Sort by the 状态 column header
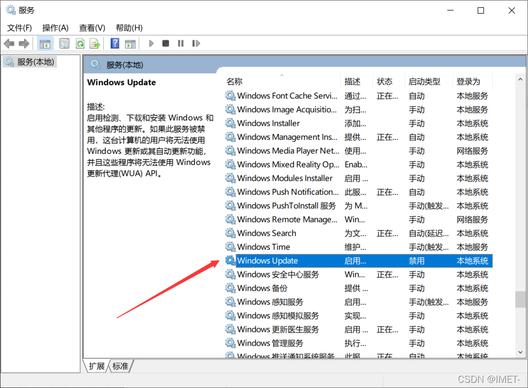This screenshot has width=528, height=388. [x=389, y=81]
